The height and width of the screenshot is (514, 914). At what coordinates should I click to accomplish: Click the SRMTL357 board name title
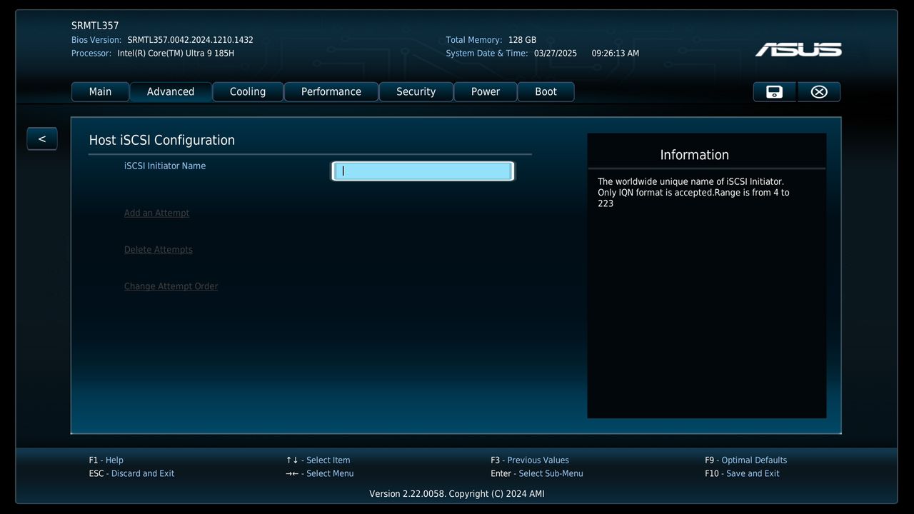[95, 26]
